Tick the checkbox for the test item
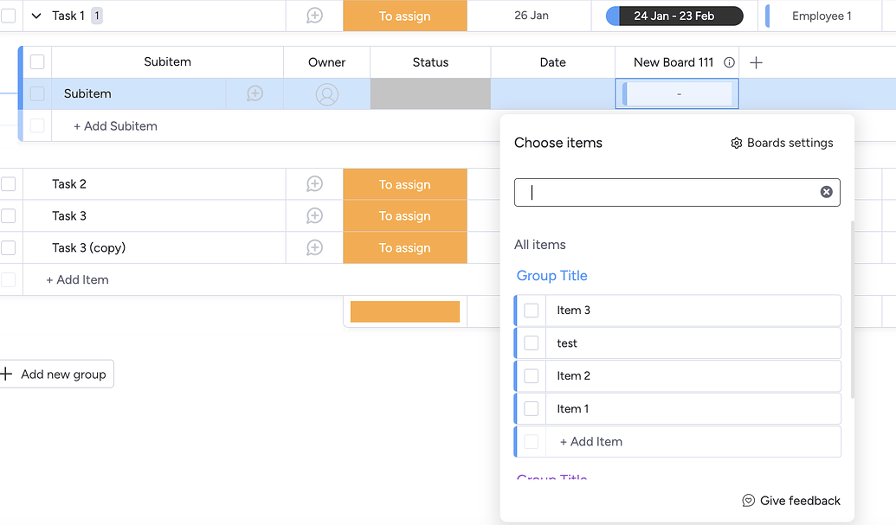 point(532,343)
